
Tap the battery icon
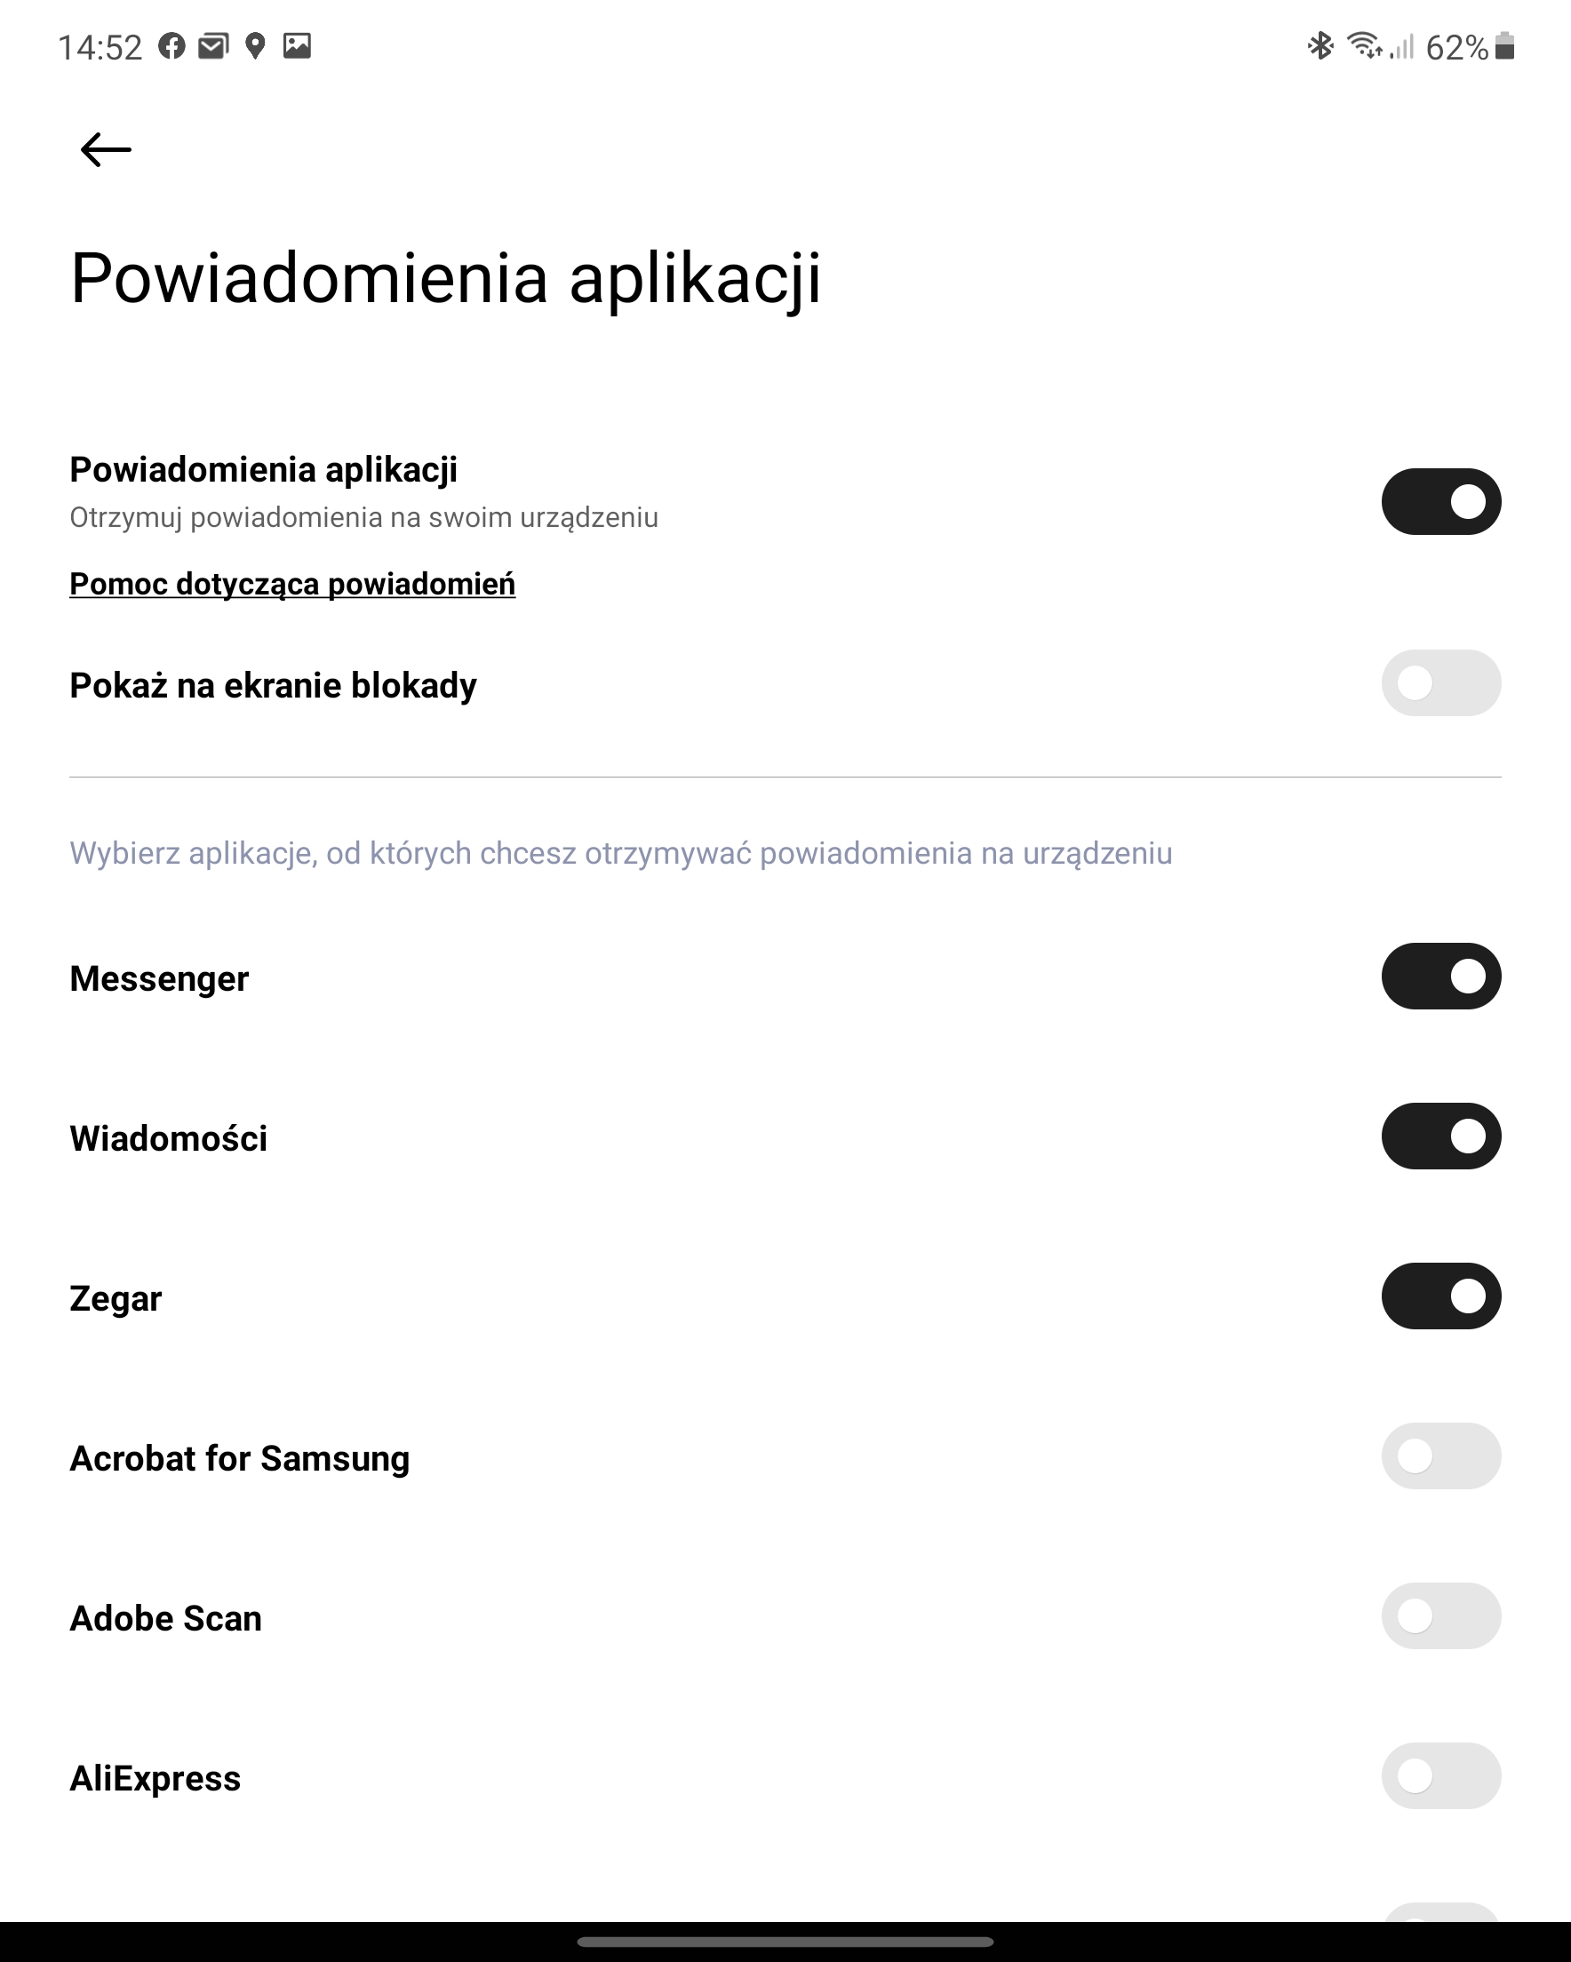[1504, 45]
